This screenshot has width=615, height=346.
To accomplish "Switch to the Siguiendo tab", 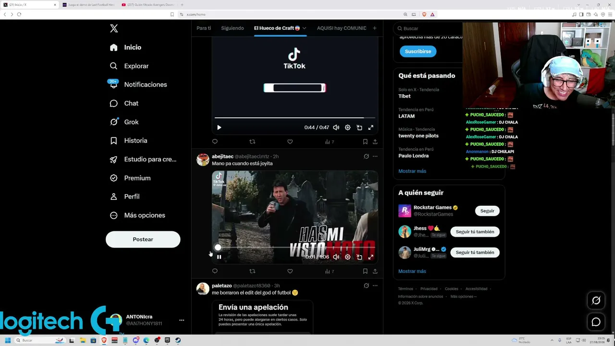I will coord(233,28).
